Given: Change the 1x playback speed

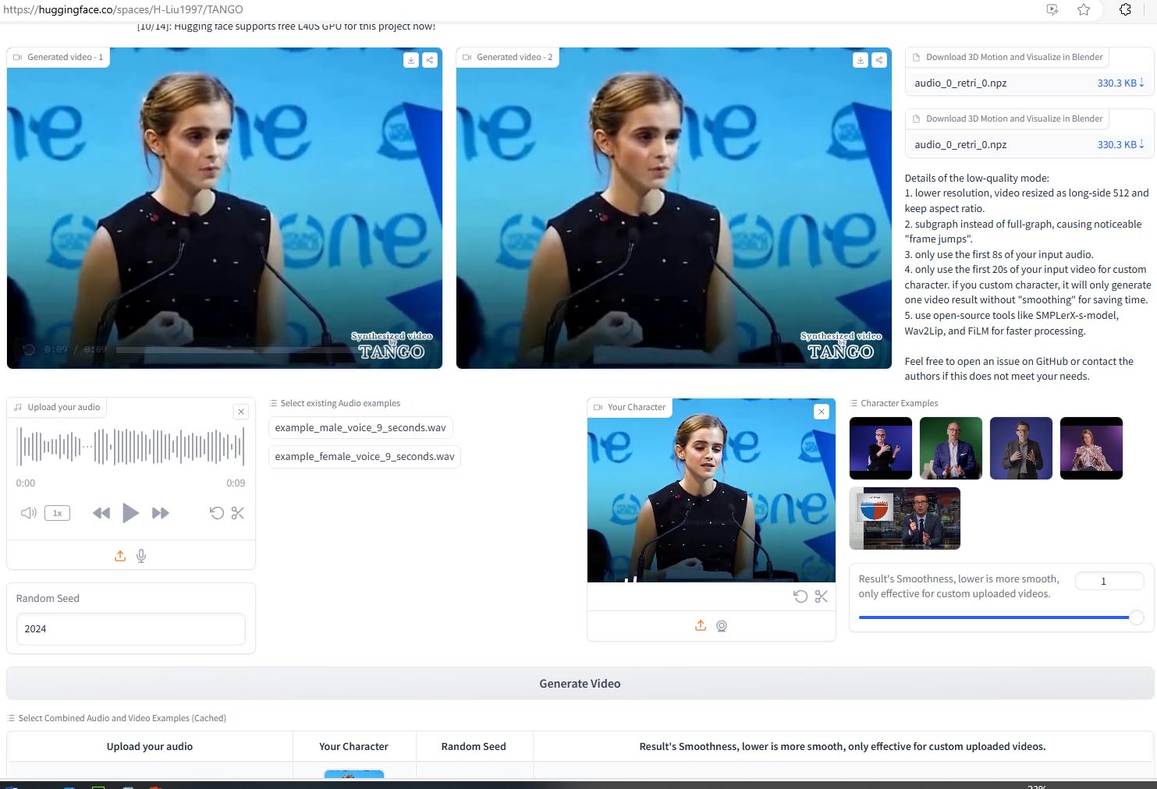Looking at the screenshot, I should [x=57, y=513].
